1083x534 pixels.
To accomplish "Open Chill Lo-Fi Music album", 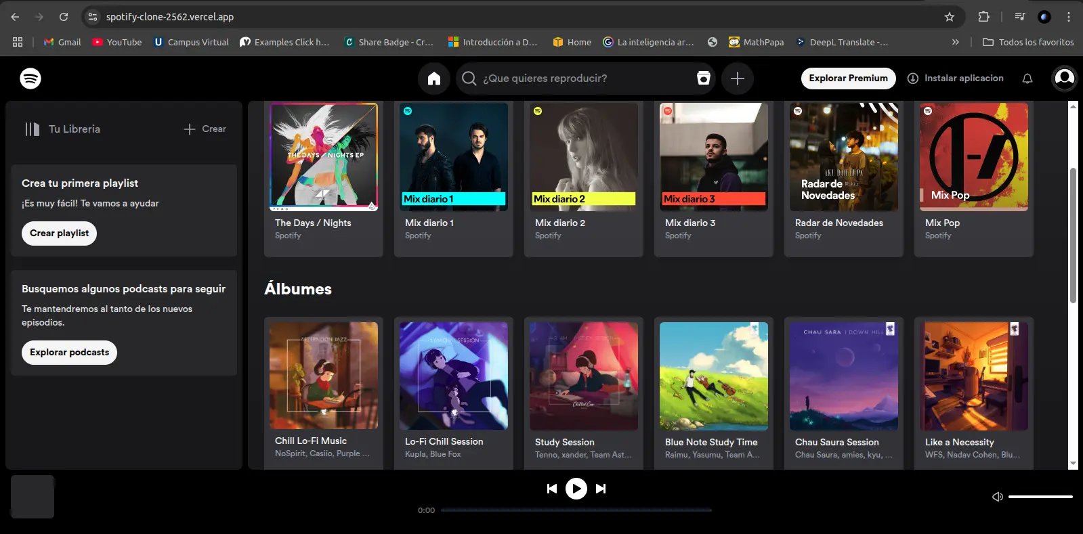I will pos(324,393).
